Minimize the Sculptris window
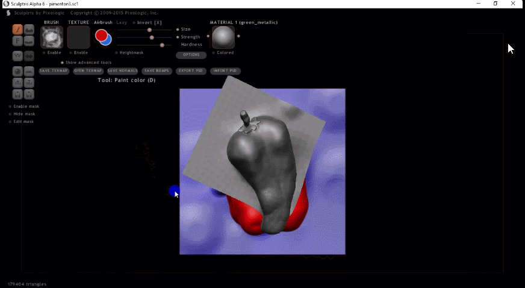525x288 pixels. pyautogui.click(x=479, y=4)
